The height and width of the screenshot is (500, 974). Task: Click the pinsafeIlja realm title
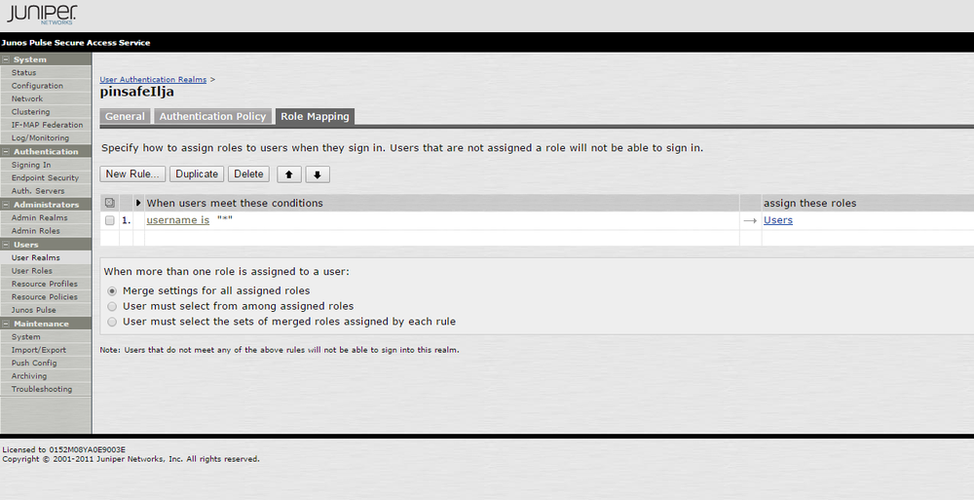(x=136, y=92)
